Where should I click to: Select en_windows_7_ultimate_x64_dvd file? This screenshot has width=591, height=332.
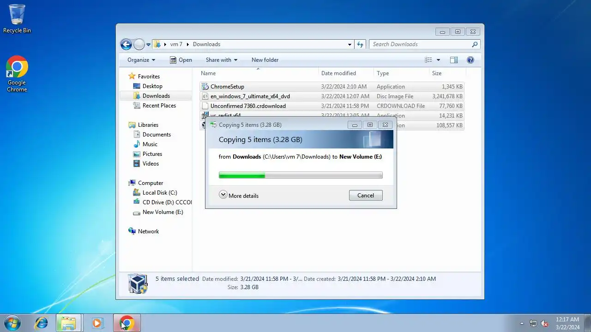click(x=332, y=96)
